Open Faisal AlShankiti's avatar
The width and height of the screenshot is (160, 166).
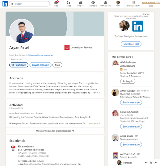point(115,114)
